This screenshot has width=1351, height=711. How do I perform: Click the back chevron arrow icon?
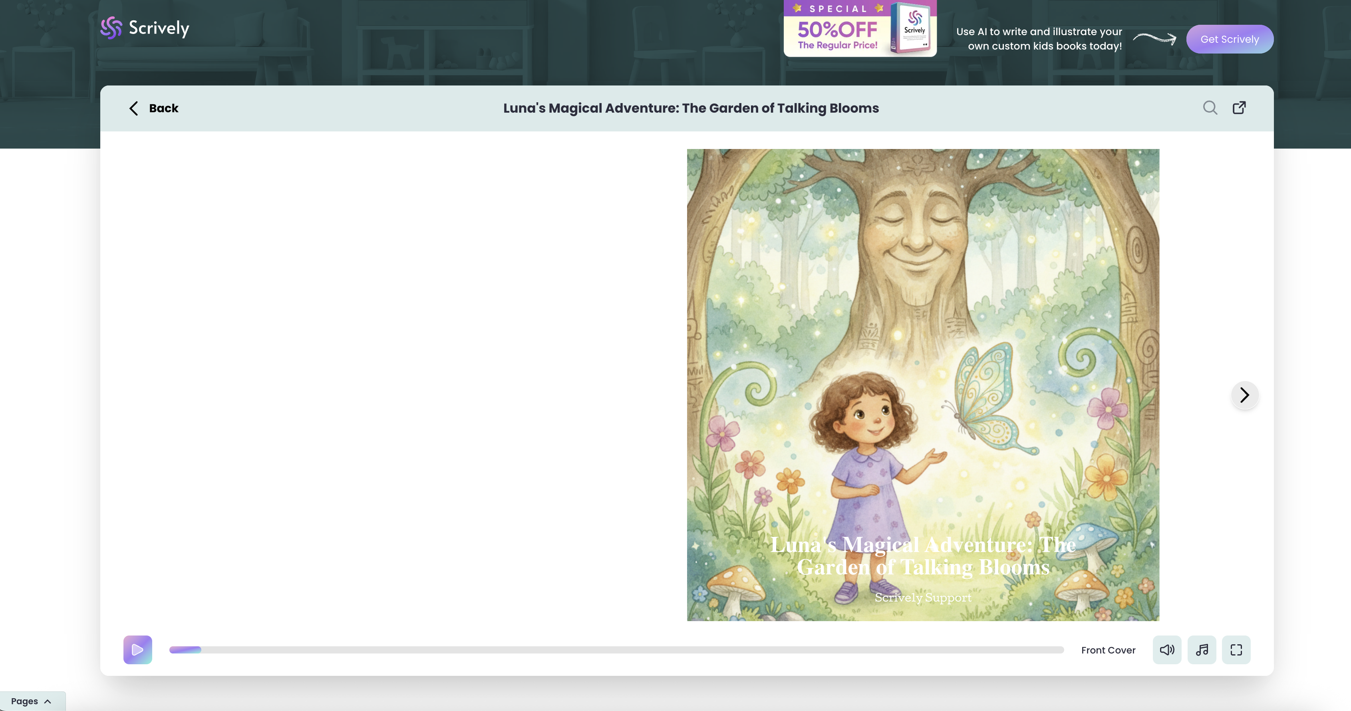[x=134, y=108]
